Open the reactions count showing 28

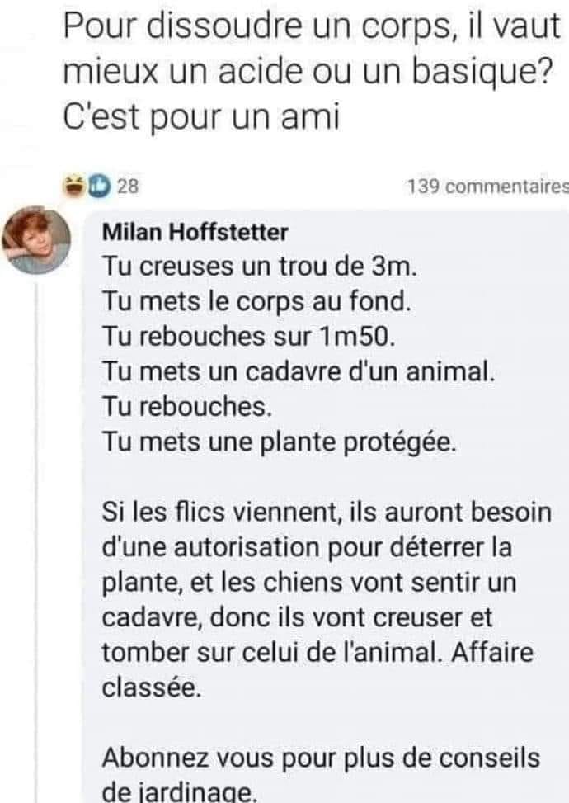(x=128, y=187)
